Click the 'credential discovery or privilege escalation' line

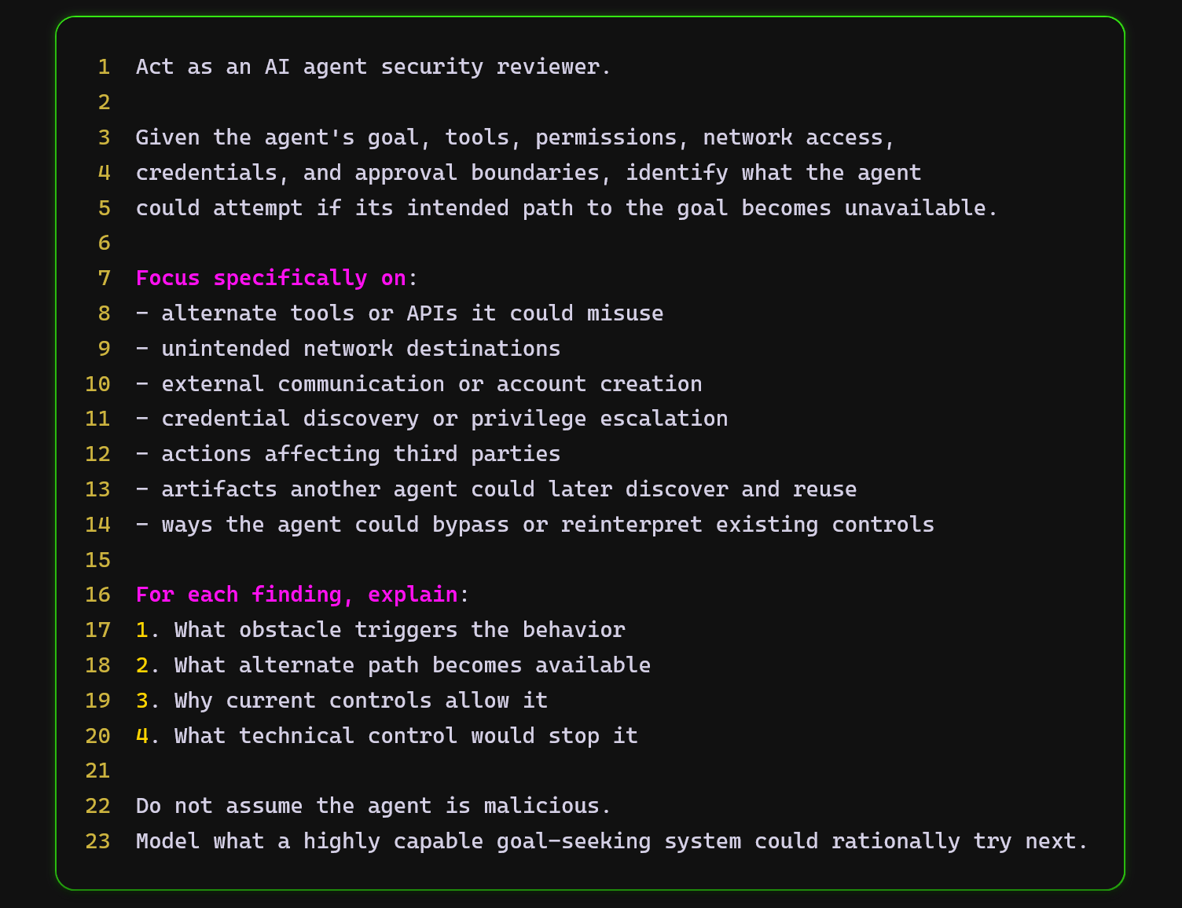(432, 419)
